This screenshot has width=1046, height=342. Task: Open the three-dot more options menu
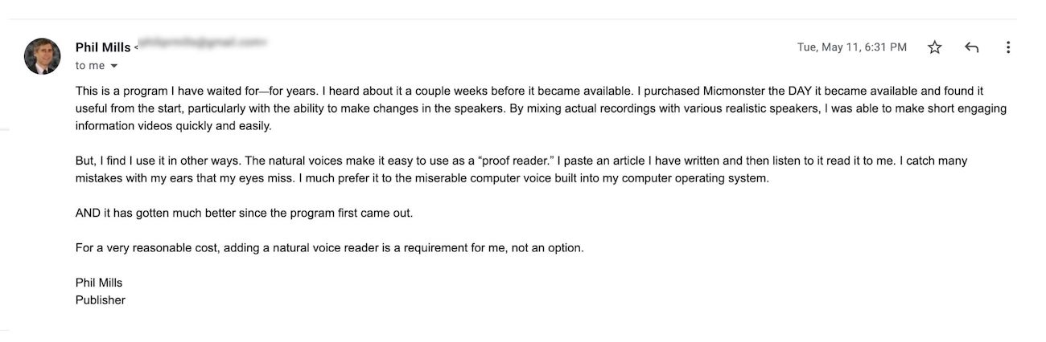[x=1008, y=47]
